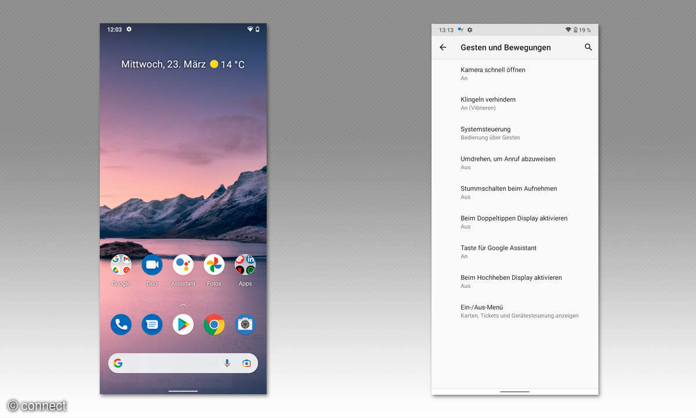Tap the microphone voice search icon
The image size is (696, 418).
(x=227, y=363)
